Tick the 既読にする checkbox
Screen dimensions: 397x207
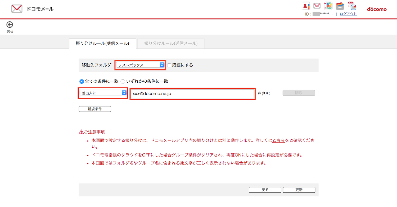click(x=169, y=65)
